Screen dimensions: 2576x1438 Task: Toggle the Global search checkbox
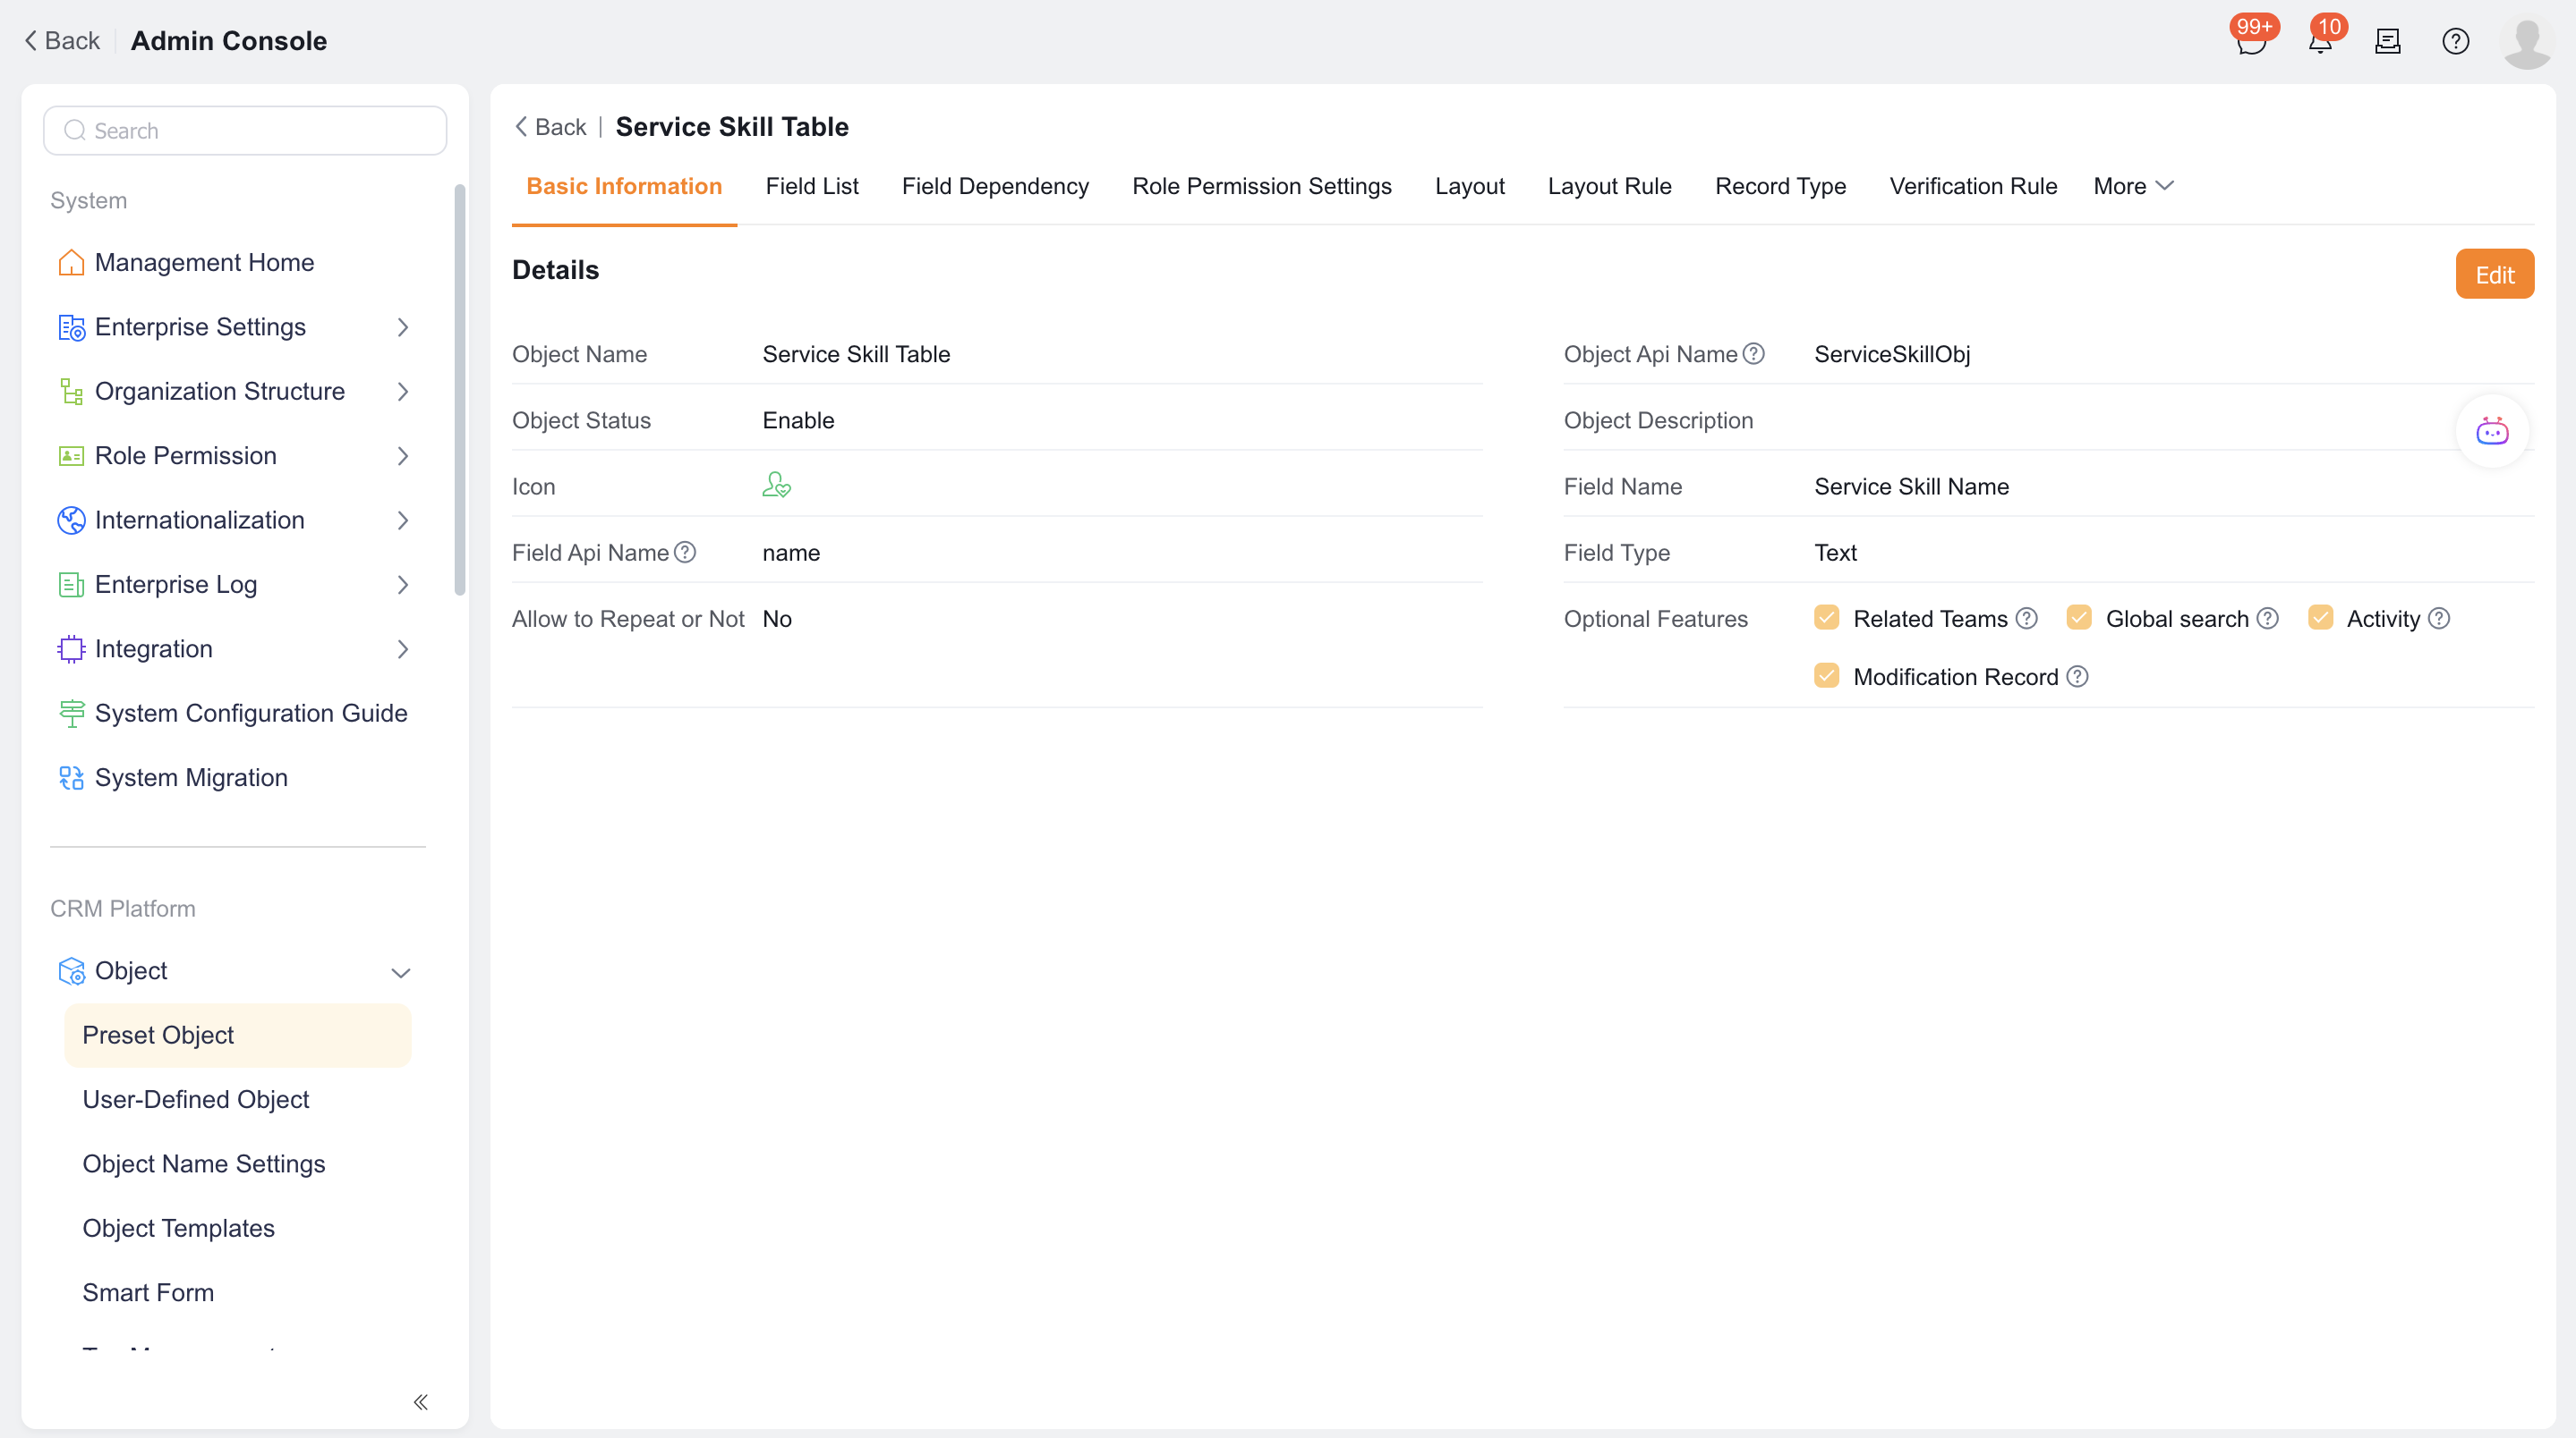pyautogui.click(x=2078, y=619)
